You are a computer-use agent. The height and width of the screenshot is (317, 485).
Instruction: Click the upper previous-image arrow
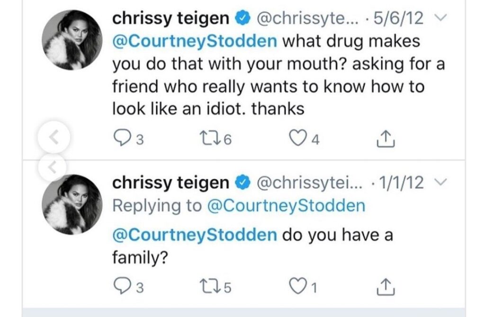(x=54, y=138)
